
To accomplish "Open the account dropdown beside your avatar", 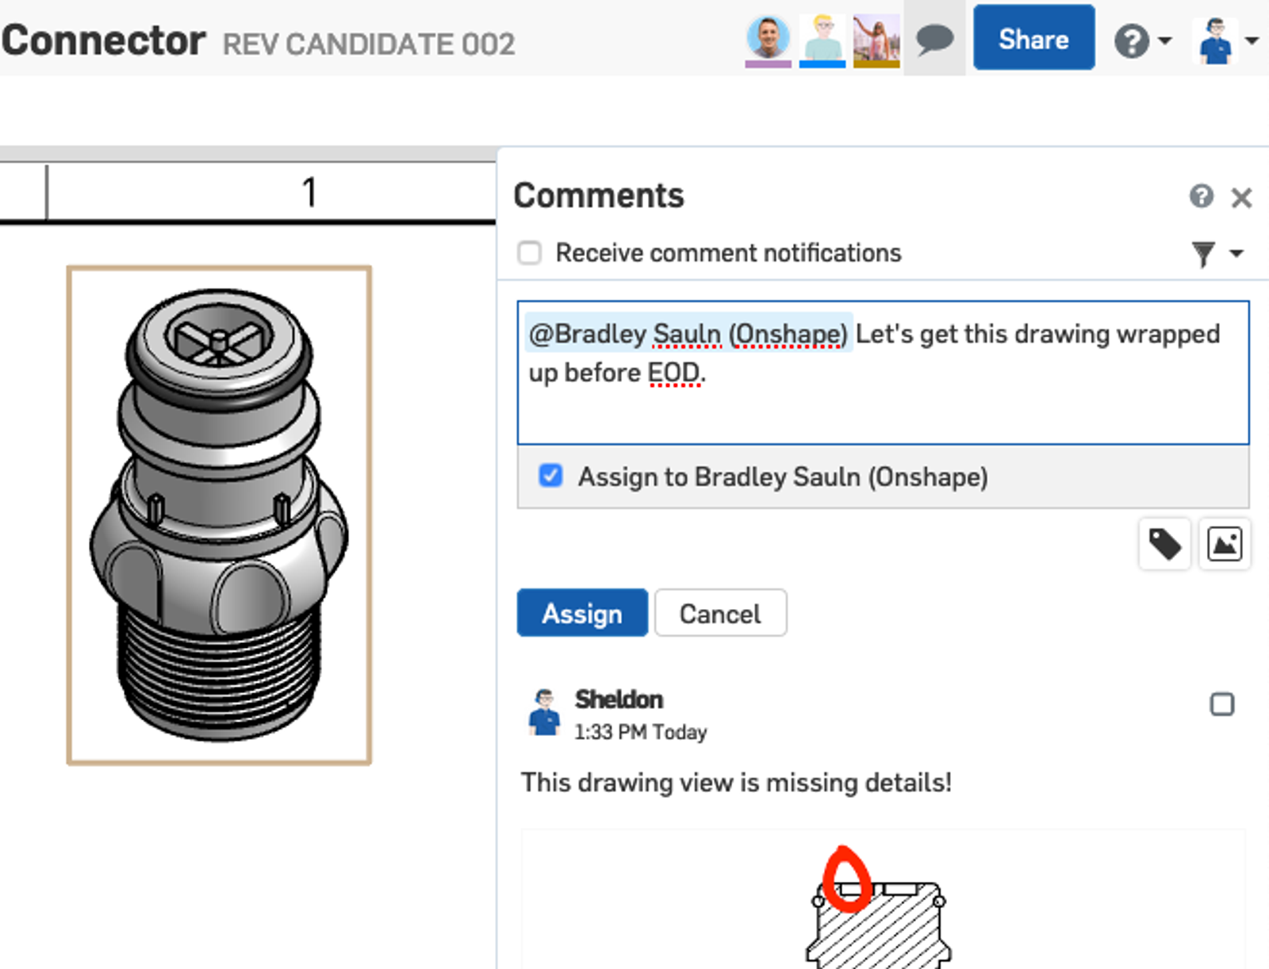I will tap(1253, 41).
